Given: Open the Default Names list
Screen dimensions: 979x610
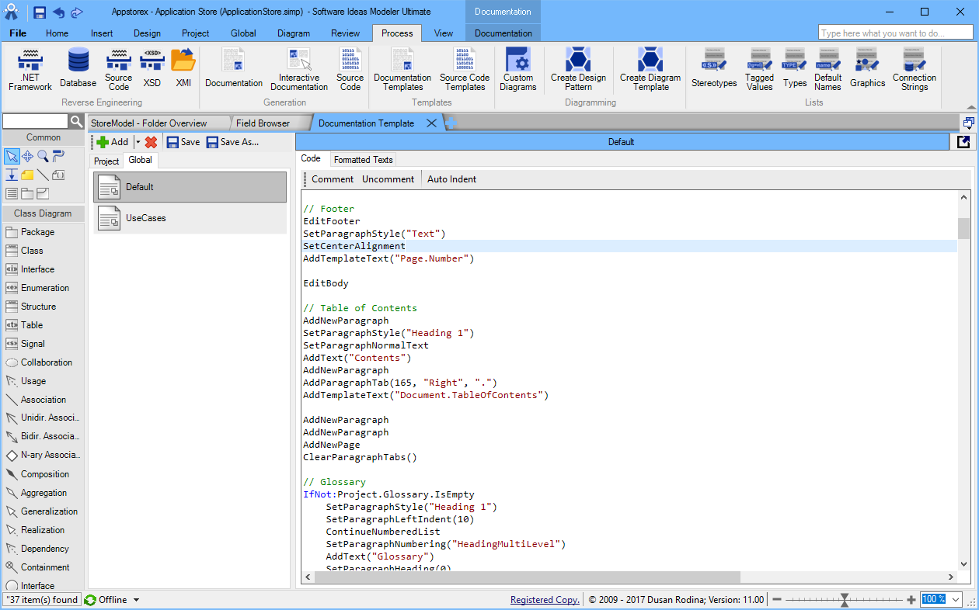Looking at the screenshot, I should pos(827,69).
